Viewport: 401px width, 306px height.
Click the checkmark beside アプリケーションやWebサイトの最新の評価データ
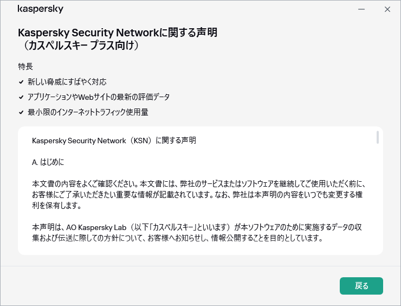21,97
